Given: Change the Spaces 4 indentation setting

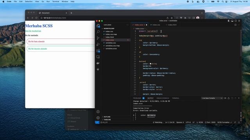Looking at the screenshot, I should (x=180, y=122).
